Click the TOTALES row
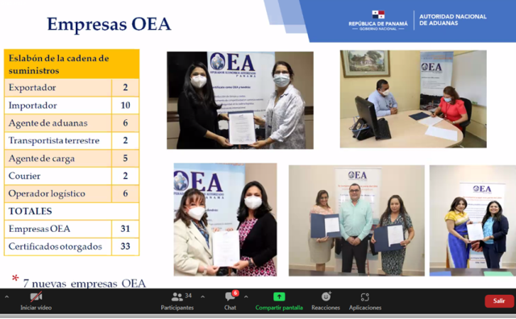516x319 pixels. [x=72, y=211]
